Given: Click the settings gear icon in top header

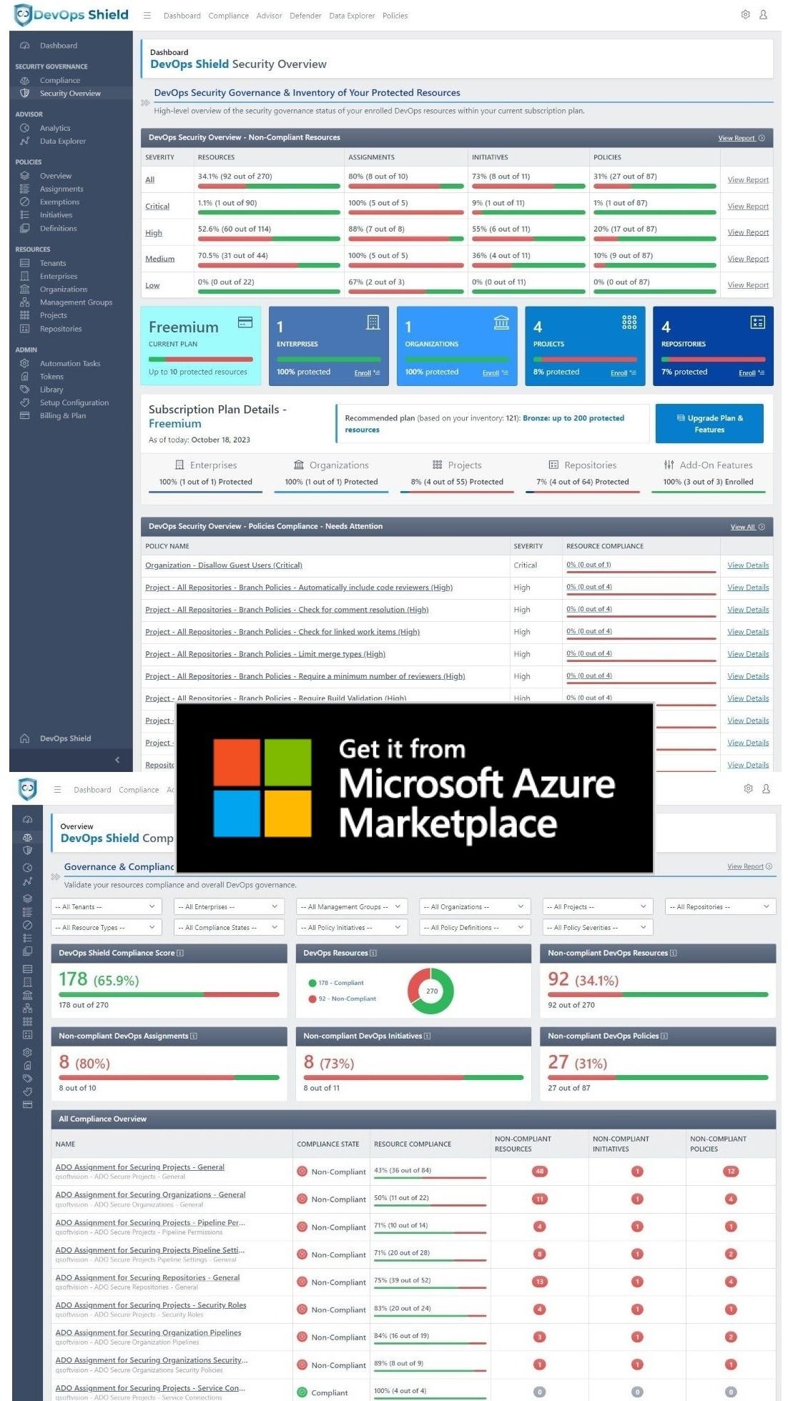Looking at the screenshot, I should 745,15.
